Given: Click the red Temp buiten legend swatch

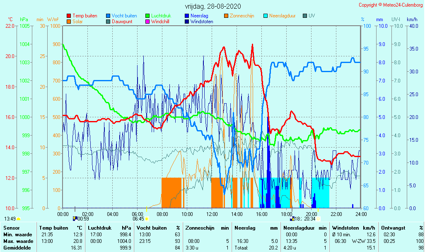Looking at the screenshot, I should pyautogui.click(x=69, y=16).
